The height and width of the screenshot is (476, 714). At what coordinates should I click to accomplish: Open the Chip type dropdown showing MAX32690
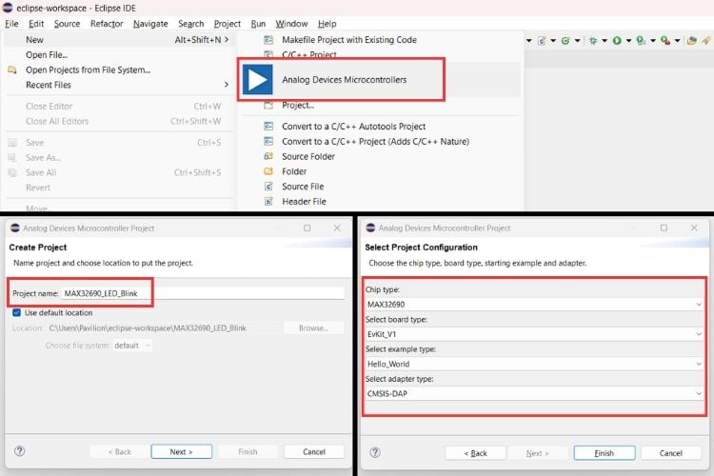tap(535, 305)
